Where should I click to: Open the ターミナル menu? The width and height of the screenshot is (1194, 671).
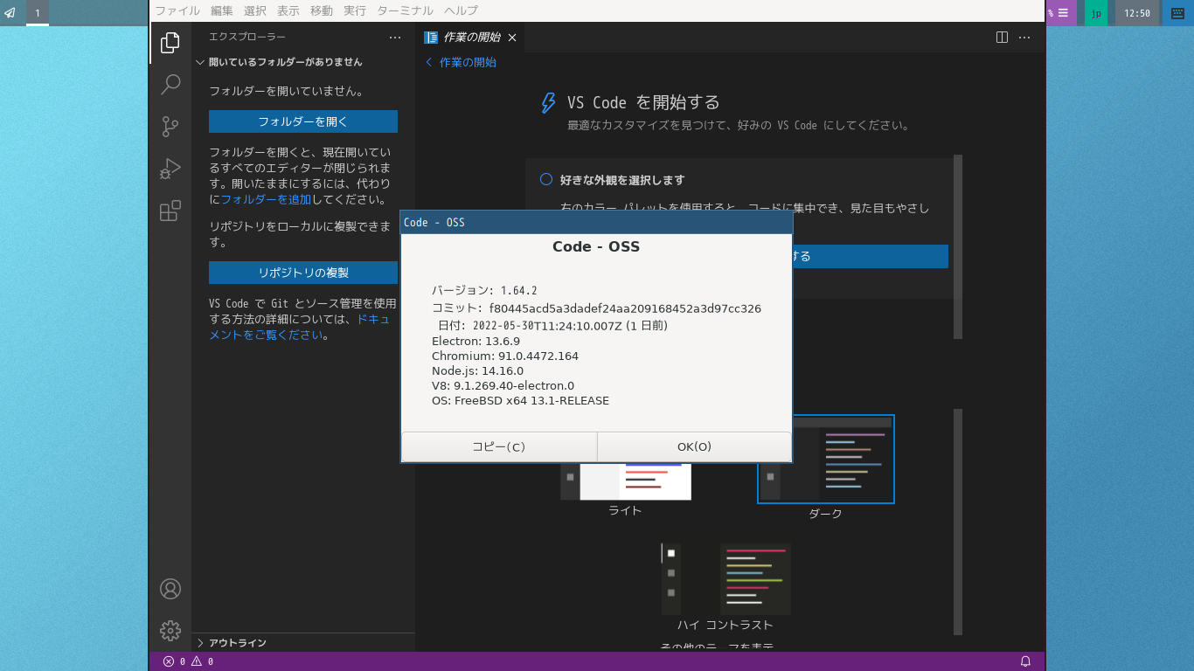[405, 10]
